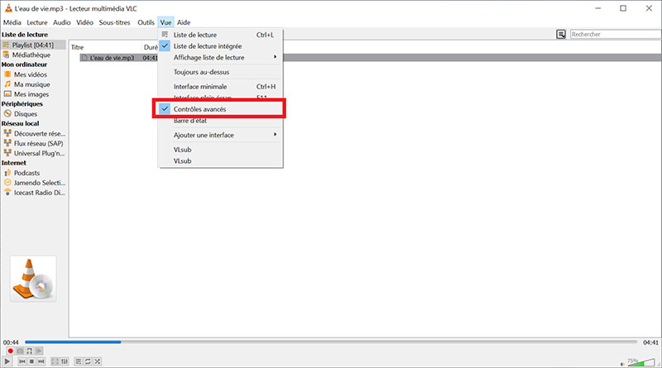This screenshot has height=368, width=662.
Task: Click the red record button
Action: pos(10,351)
